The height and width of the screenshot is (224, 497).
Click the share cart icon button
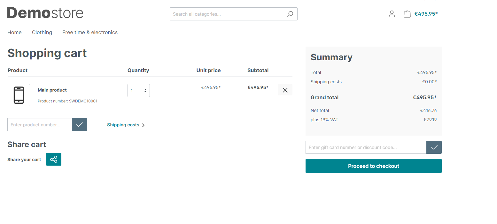[x=54, y=159]
